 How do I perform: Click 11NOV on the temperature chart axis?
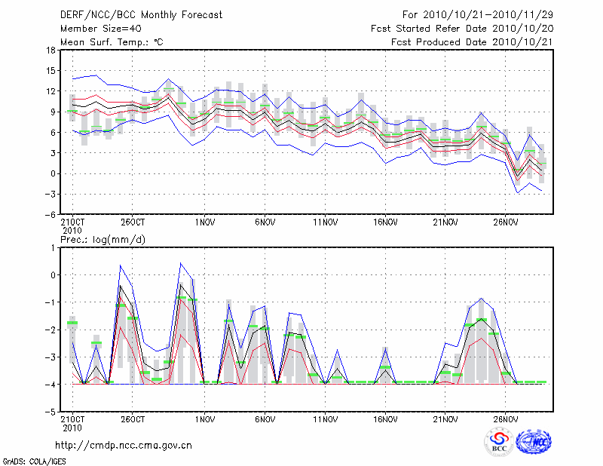[325, 222]
